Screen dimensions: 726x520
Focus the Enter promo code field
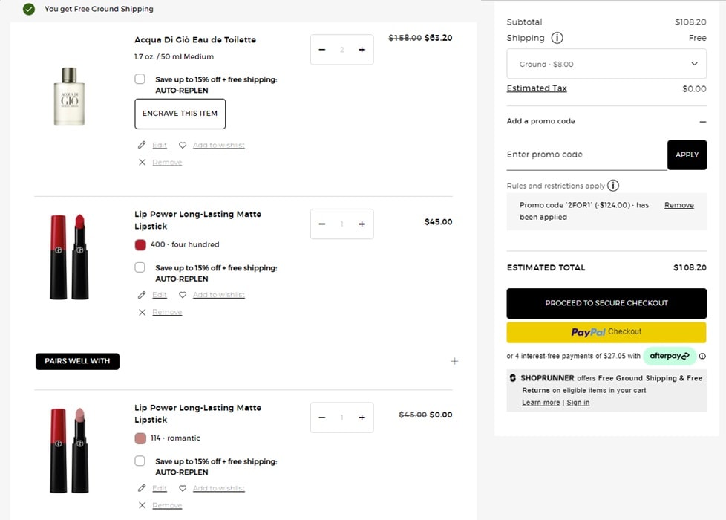(x=586, y=155)
